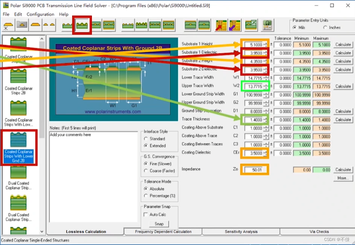Increase Trace Thickness spinner up arrow
Screen dimensions: 355x245
click(265, 118)
